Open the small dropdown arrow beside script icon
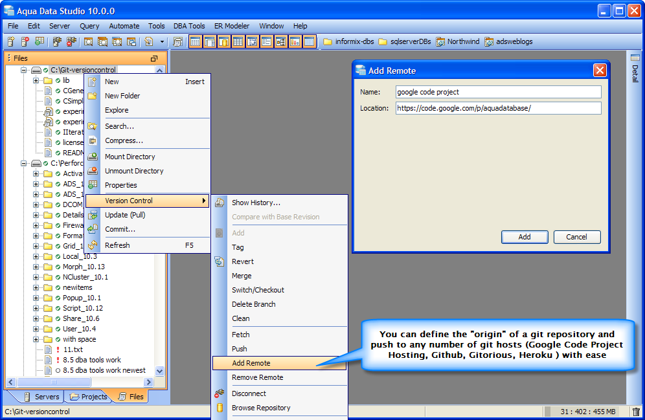The image size is (645, 420). tap(162, 41)
